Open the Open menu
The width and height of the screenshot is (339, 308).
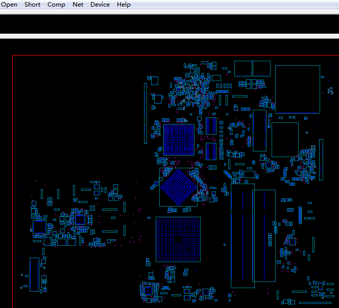click(9, 5)
